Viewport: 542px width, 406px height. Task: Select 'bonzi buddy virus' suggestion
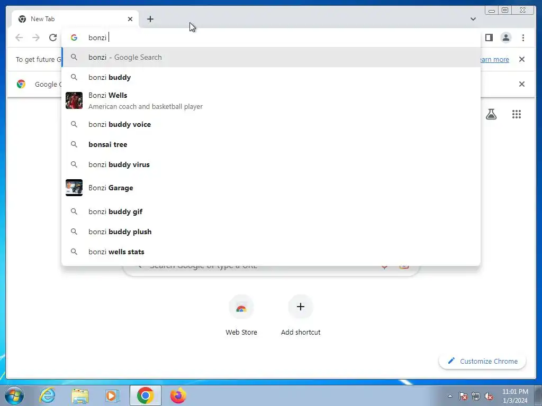[x=271, y=165]
